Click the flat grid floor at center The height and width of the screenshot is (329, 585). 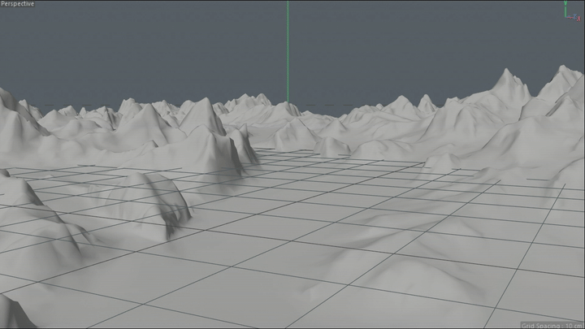(x=284, y=224)
